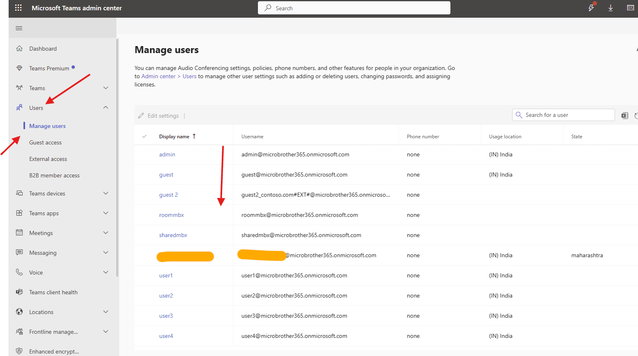Image resolution: width=638 pixels, height=356 pixels.
Task: Select the Teams Premium menu icon
Action: (19, 68)
